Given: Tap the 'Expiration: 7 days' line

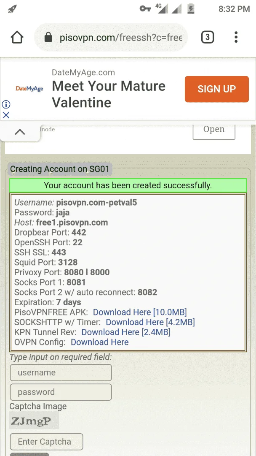Looking at the screenshot, I should click(x=48, y=302).
